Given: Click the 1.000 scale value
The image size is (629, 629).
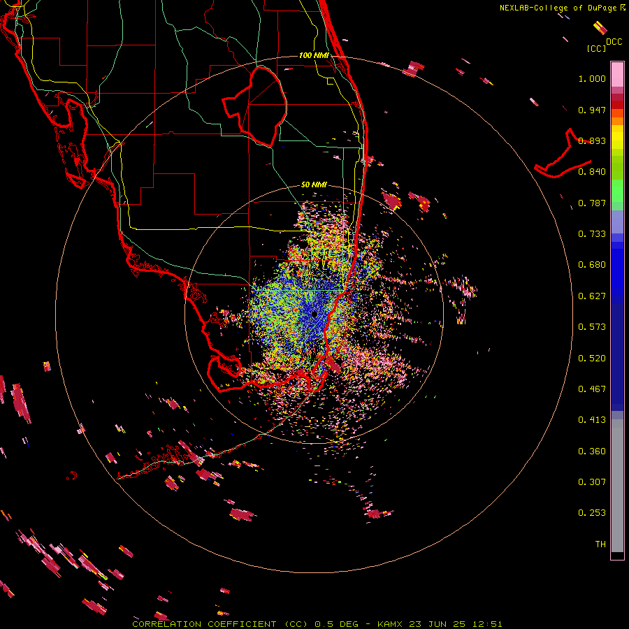Looking at the screenshot, I should click(x=592, y=78).
